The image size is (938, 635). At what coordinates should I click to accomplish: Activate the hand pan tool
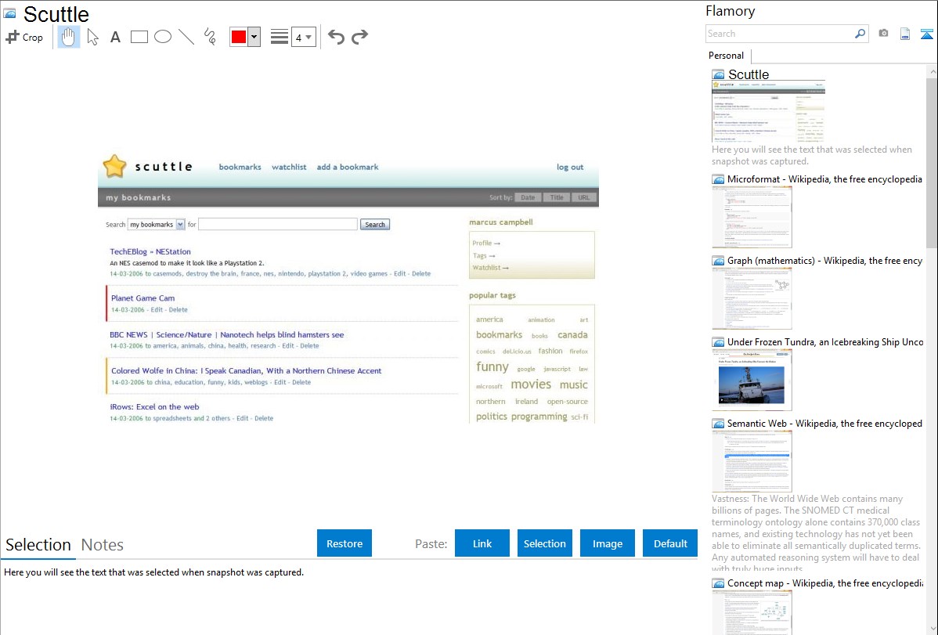coord(68,37)
